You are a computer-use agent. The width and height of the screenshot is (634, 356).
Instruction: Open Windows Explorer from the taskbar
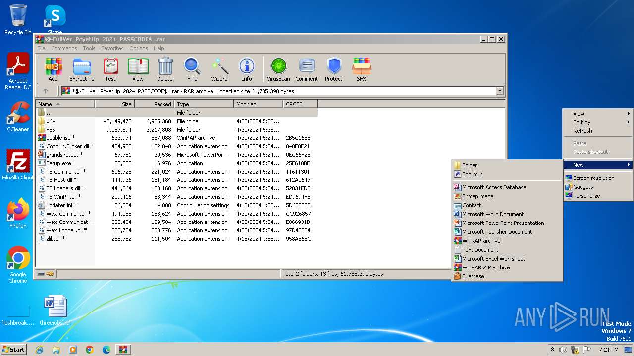pos(56,350)
